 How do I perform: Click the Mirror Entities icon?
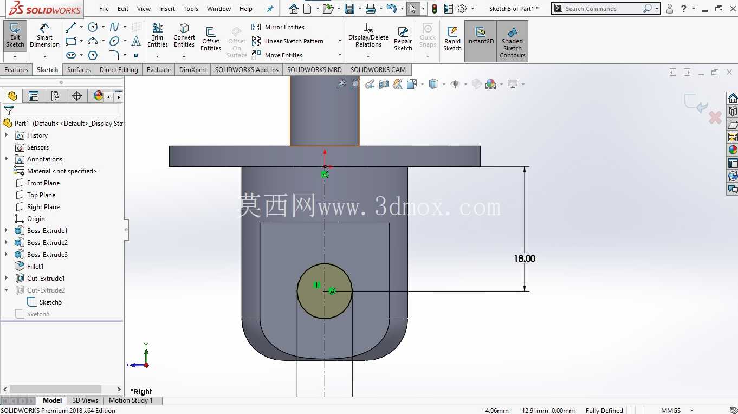click(x=256, y=27)
